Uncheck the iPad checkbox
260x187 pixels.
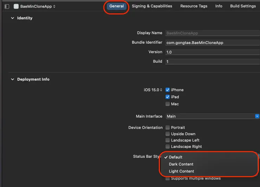point(168,97)
